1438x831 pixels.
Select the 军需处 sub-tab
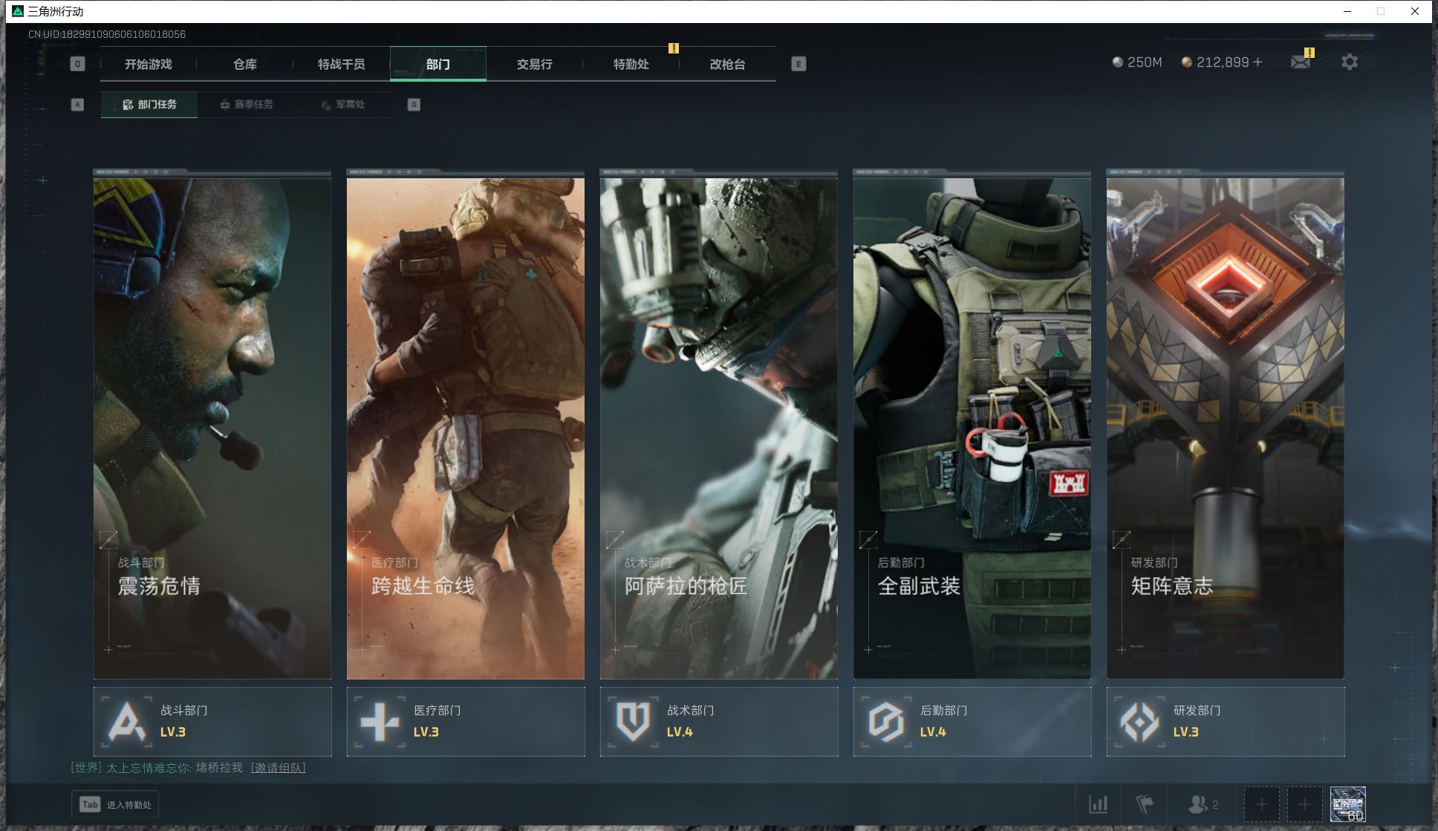pyautogui.click(x=343, y=105)
